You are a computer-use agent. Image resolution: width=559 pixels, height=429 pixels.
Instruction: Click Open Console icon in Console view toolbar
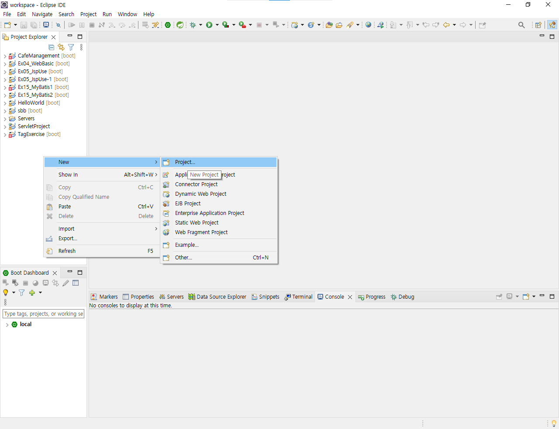(x=526, y=296)
